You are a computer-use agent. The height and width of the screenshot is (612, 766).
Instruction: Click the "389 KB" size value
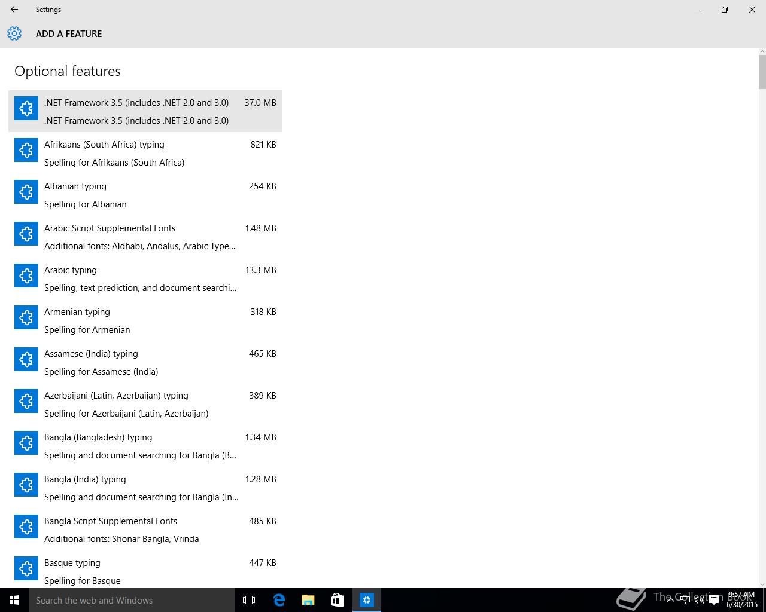(263, 396)
